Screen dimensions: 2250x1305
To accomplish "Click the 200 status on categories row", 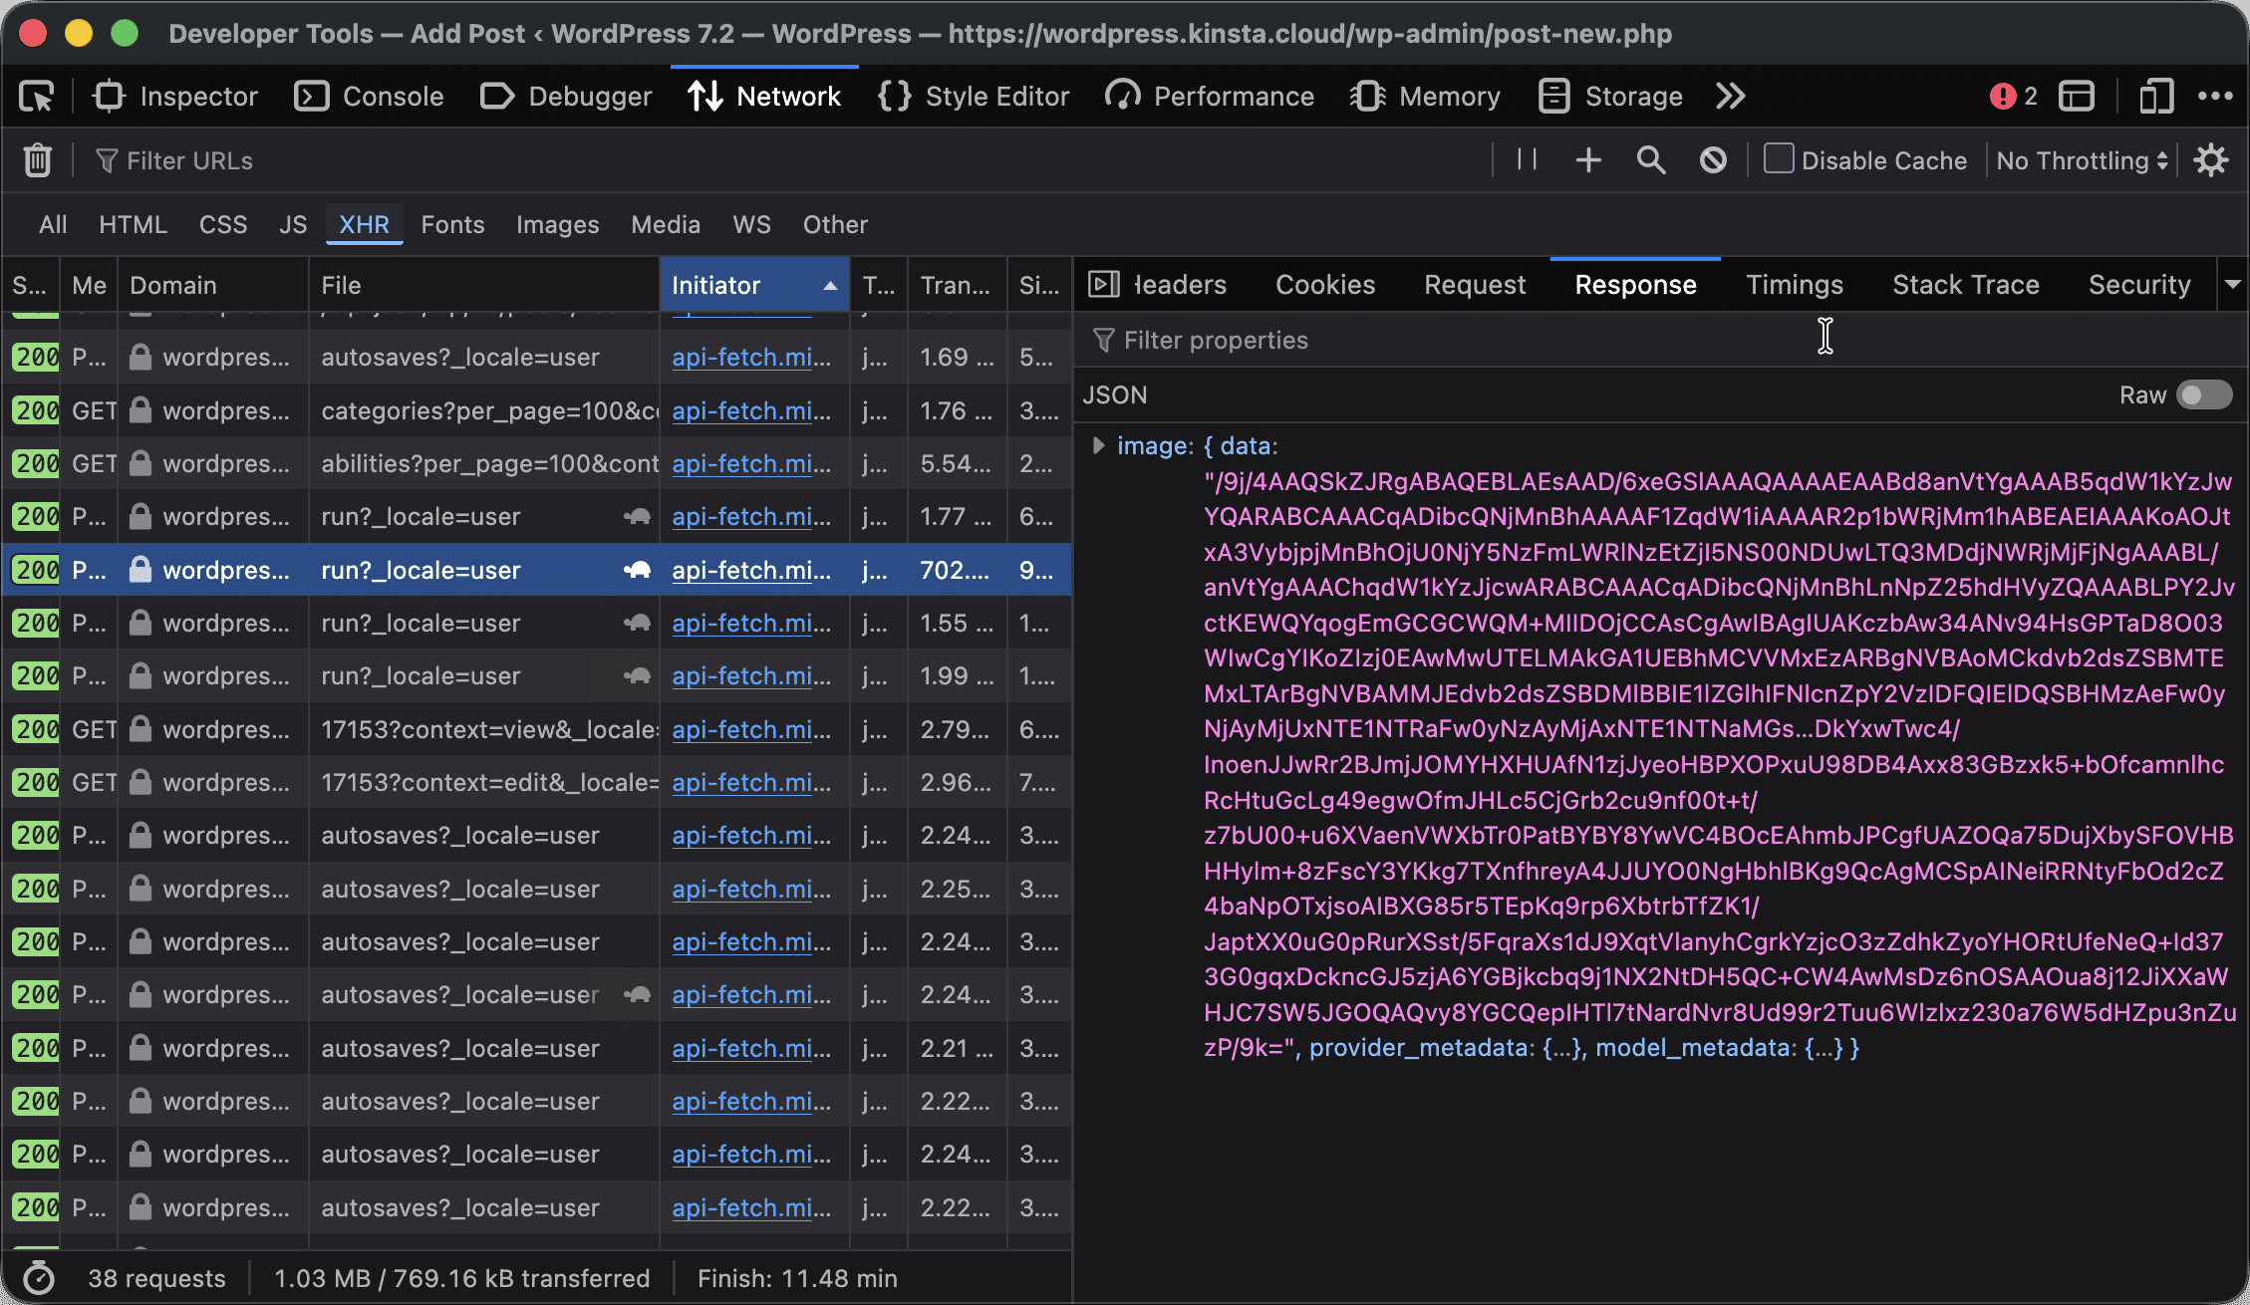I will pos(37,410).
